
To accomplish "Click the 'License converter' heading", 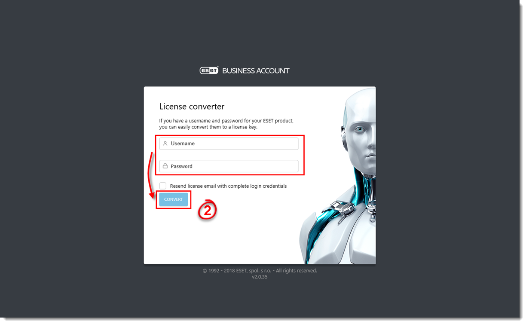I will pos(192,107).
